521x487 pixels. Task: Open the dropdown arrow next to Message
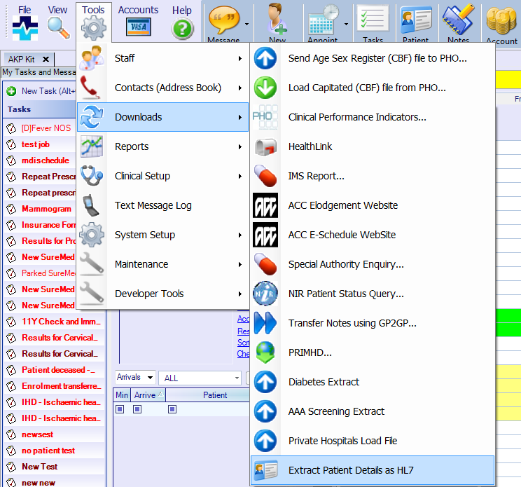coord(246,24)
